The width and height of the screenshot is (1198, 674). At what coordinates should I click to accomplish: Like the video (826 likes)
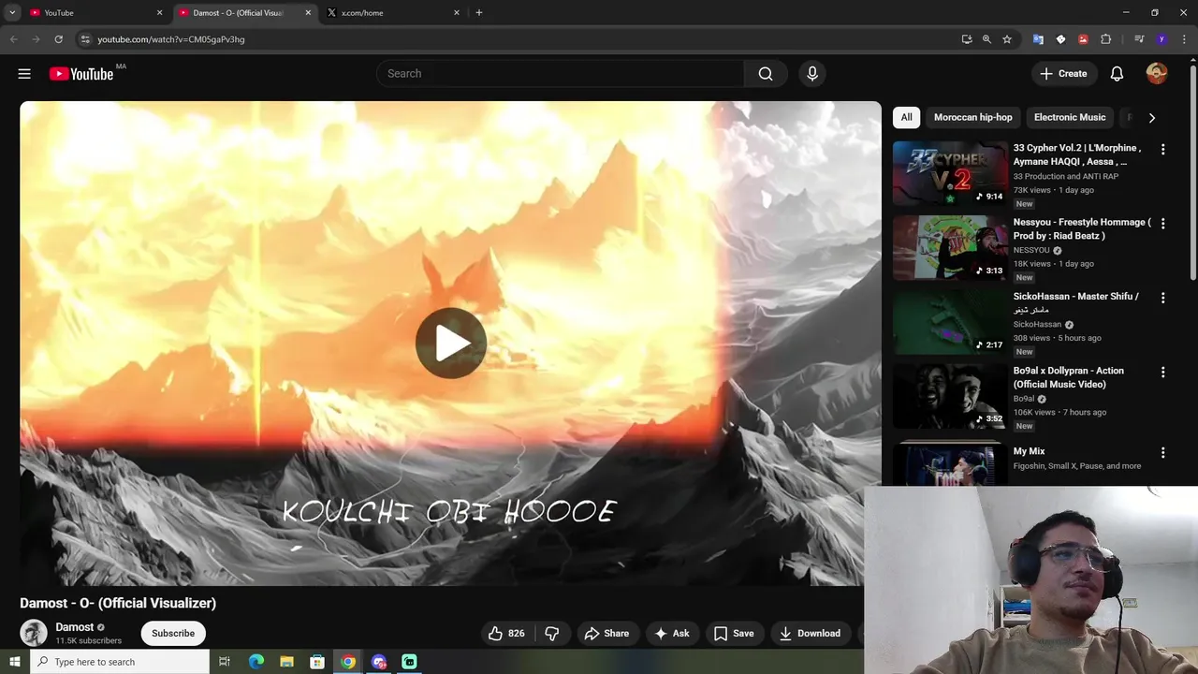tap(506, 634)
